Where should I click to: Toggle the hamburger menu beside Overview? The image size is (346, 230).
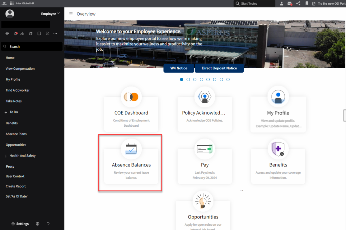(x=71, y=14)
